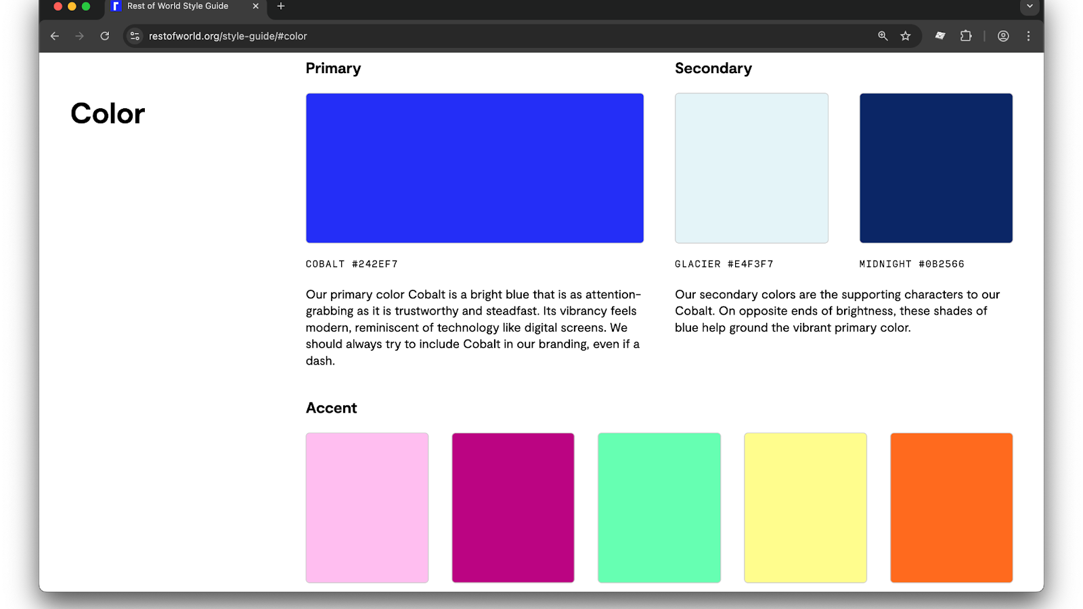Expand the tab search dropdown arrow
1083x609 pixels.
click(1030, 6)
